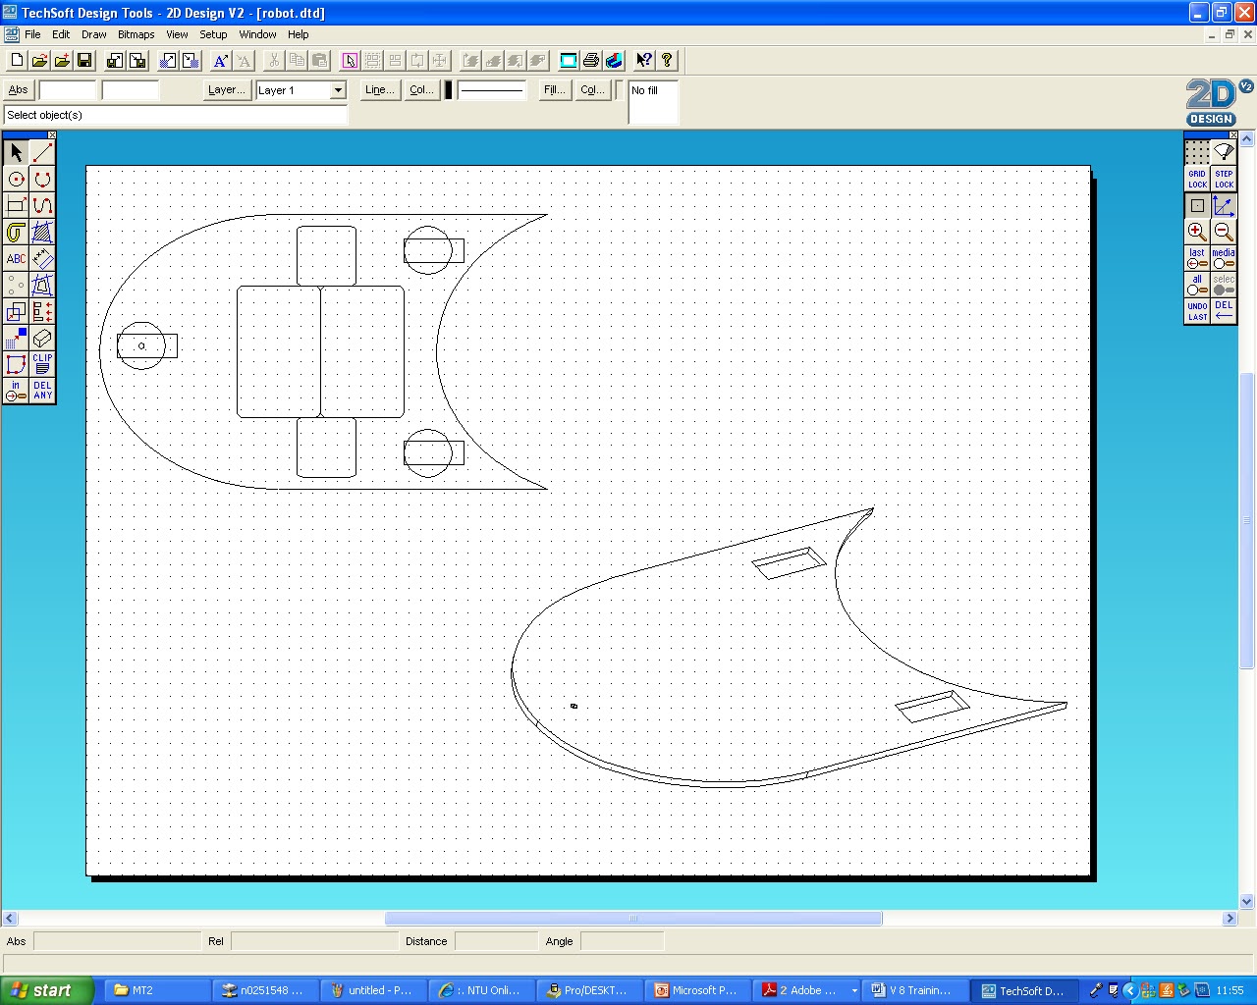Select the Zoom in magnifier tool

pyautogui.click(x=1197, y=232)
